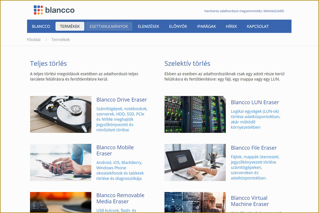Open the smartphone thumbnail for Mobile Eraser
Screen dimensions: 319x213
(61, 162)
